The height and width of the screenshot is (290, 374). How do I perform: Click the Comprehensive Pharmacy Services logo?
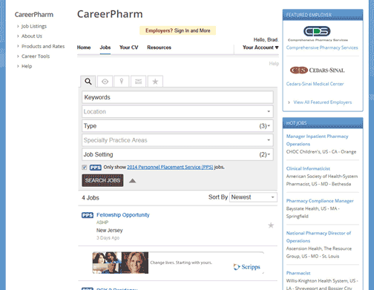click(x=318, y=33)
